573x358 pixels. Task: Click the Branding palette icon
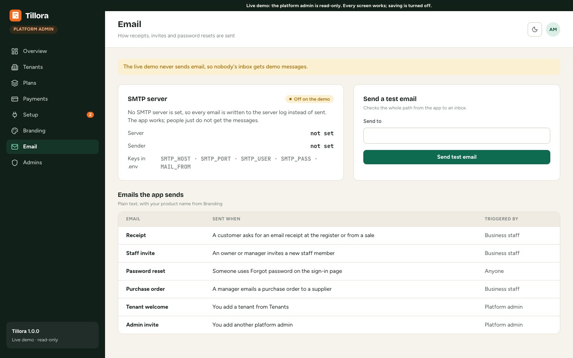pyautogui.click(x=15, y=131)
